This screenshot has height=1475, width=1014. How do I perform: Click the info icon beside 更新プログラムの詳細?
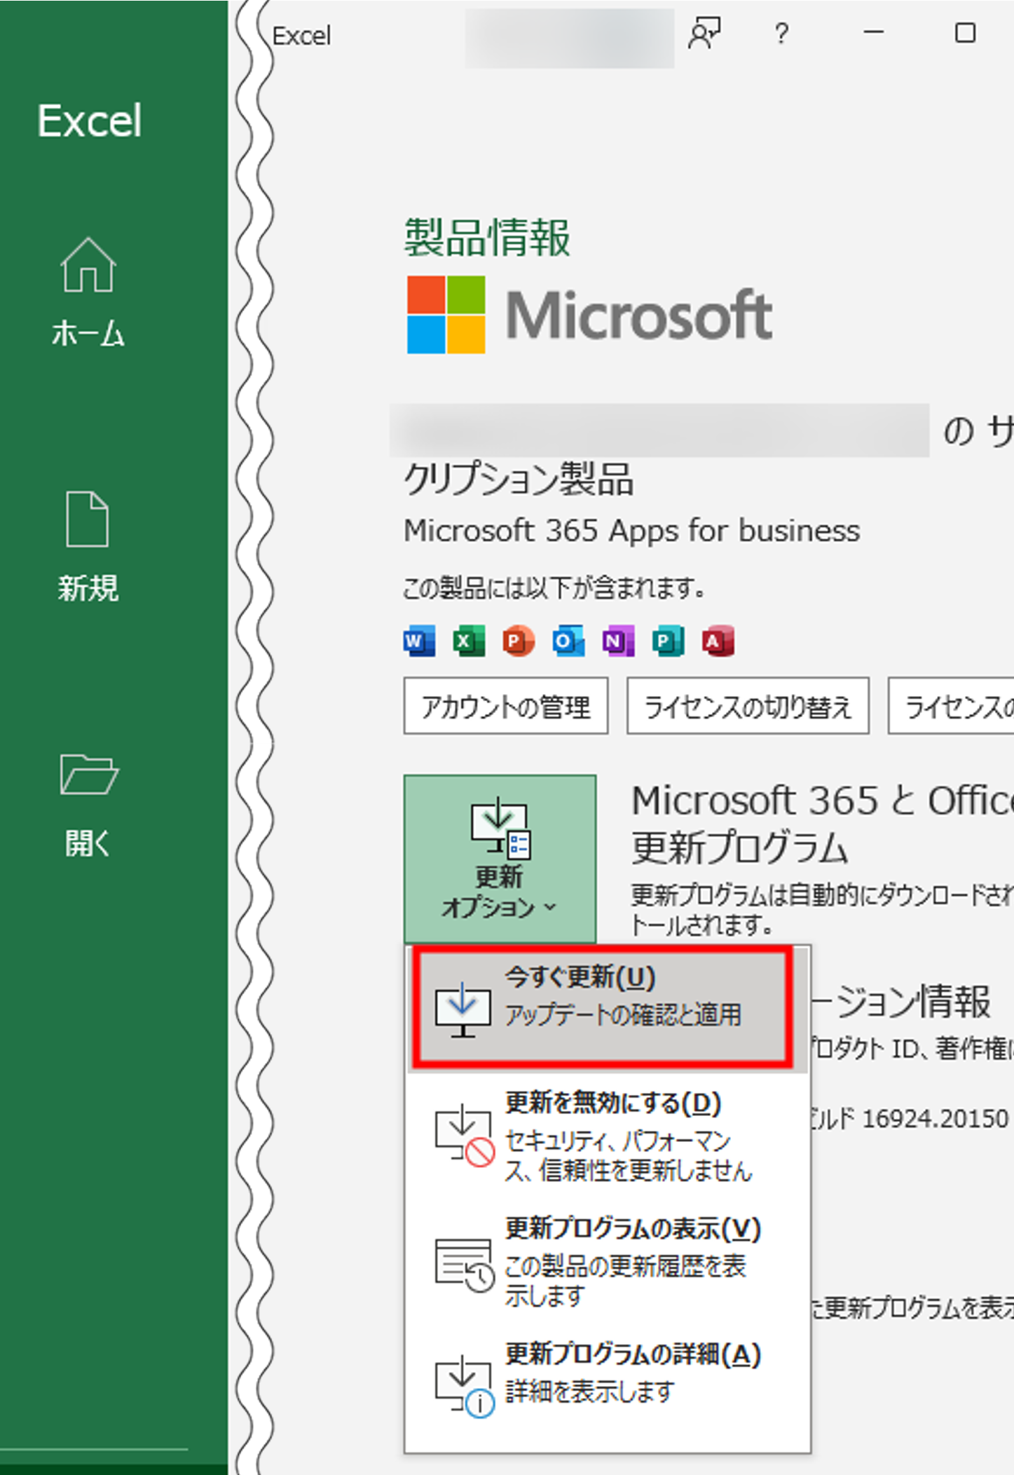(x=464, y=1388)
